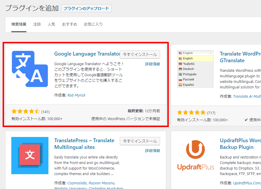The image size is (261, 189).
Task: Click the UpdraftPlus Backup Plugin title link
Action: tap(240, 144)
